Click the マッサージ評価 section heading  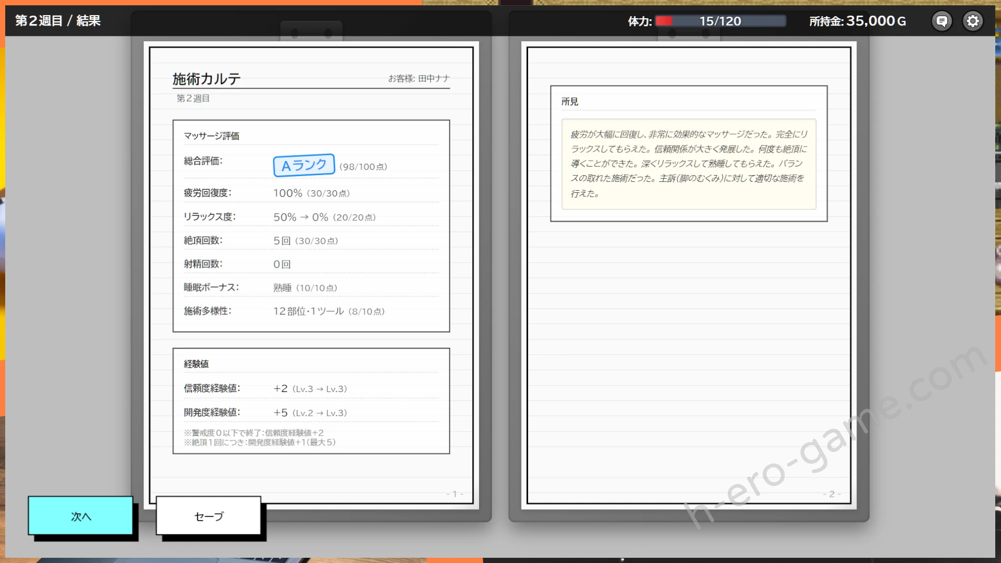211,136
